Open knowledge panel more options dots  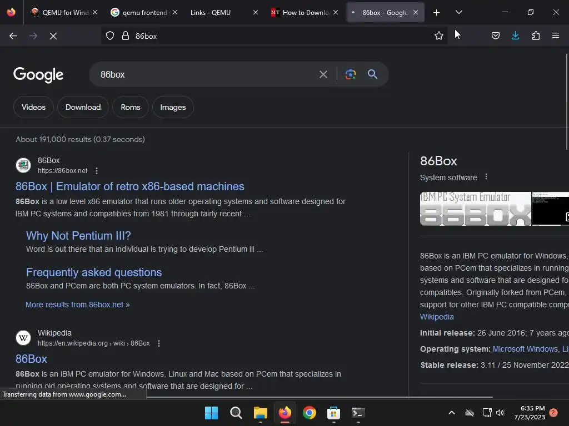coord(486,177)
